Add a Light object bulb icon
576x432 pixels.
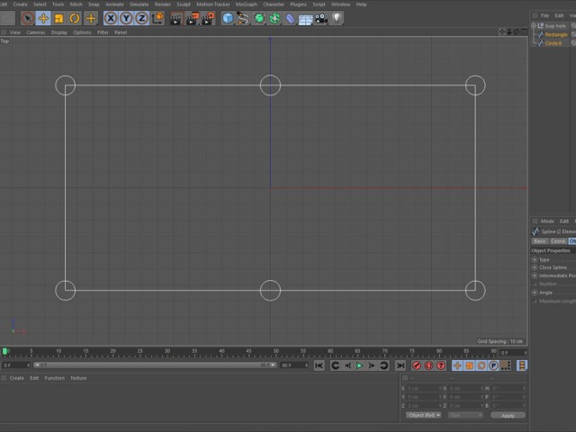click(337, 18)
